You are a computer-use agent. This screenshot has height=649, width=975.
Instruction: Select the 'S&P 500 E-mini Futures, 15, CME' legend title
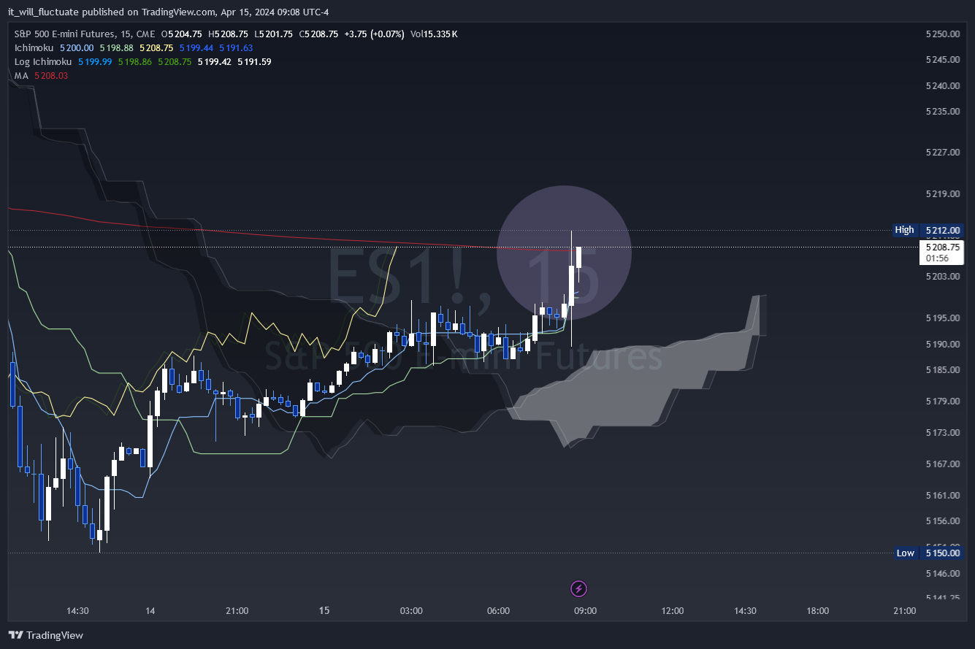click(85, 34)
